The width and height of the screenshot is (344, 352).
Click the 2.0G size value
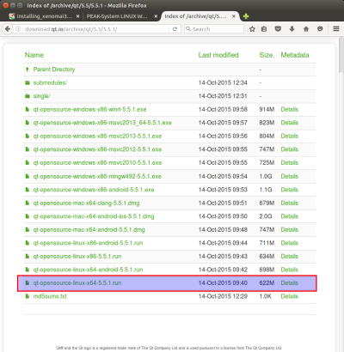(266, 216)
